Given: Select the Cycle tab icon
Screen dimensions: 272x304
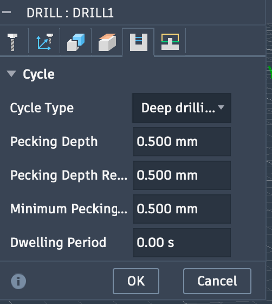Looking at the screenshot, I should coord(139,42).
